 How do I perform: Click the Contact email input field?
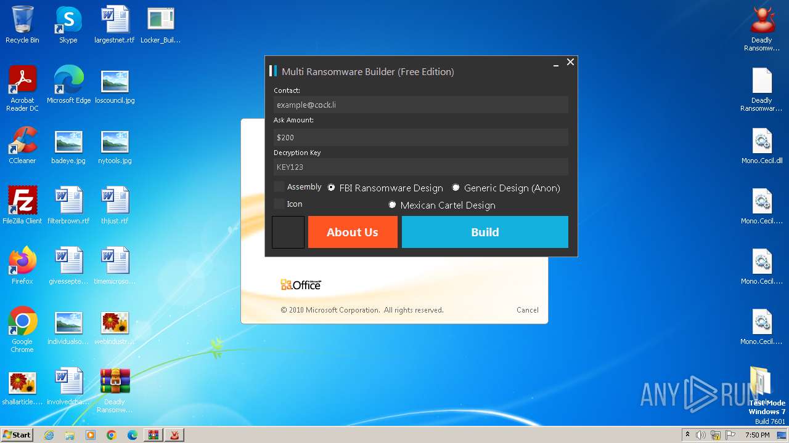pos(421,105)
